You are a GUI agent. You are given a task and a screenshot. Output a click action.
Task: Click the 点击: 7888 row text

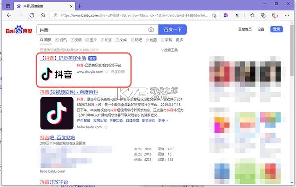143,149
